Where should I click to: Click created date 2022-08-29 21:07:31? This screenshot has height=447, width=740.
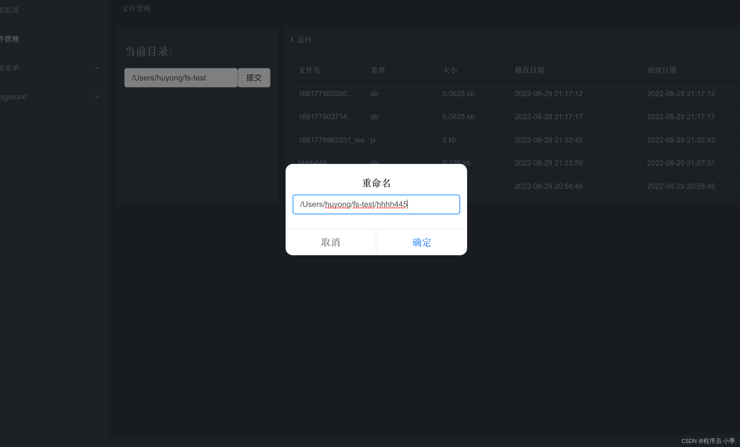[x=681, y=163]
